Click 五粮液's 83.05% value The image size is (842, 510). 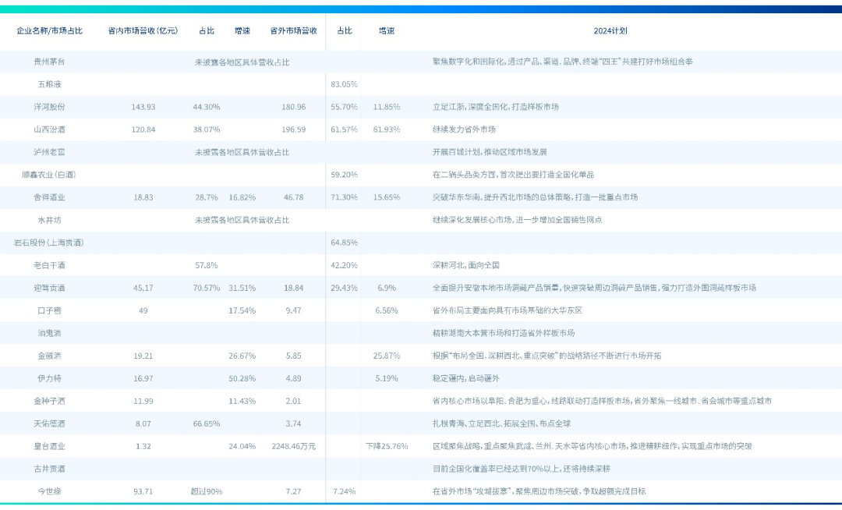tap(345, 84)
